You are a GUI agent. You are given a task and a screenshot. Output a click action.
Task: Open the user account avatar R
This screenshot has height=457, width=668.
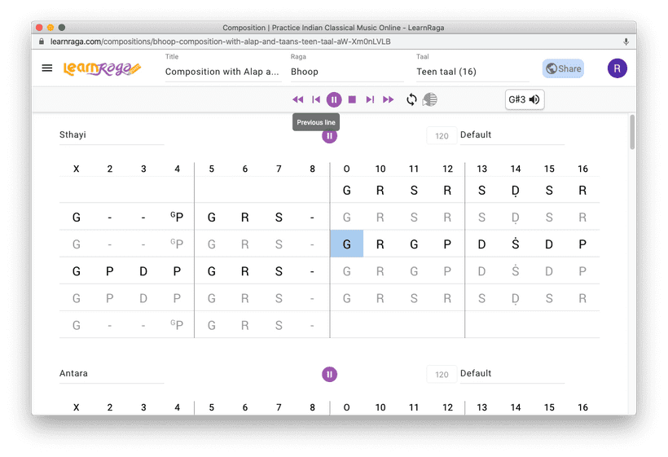(x=617, y=68)
